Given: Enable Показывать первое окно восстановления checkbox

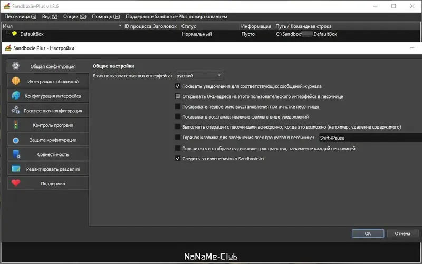Looking at the screenshot, I should [178, 106].
